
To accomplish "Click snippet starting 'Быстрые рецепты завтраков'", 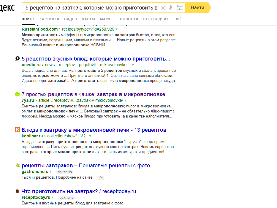I will 98,111.
